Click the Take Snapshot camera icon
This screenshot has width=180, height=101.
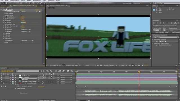(x=76, y=65)
